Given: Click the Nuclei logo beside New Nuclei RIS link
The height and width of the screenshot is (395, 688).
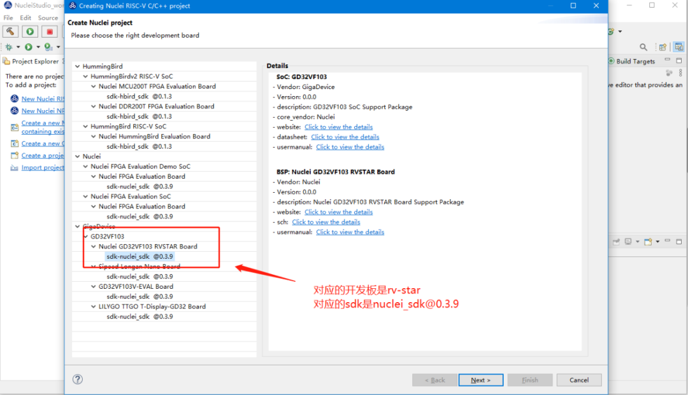Looking at the screenshot, I should (x=15, y=99).
